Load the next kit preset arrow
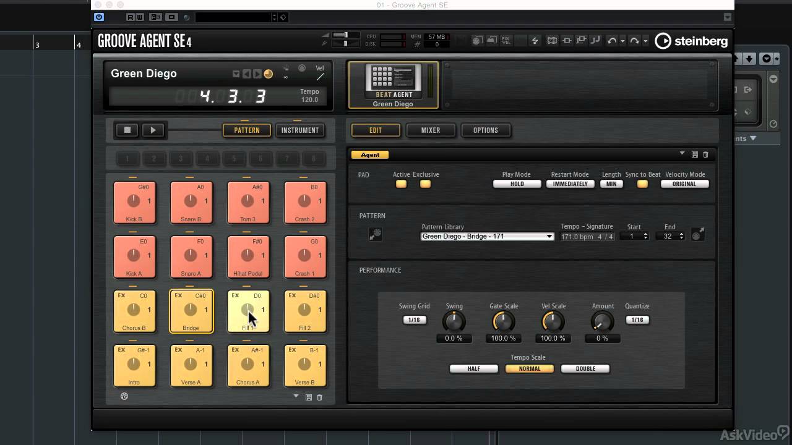The height and width of the screenshot is (445, 792). tap(257, 74)
